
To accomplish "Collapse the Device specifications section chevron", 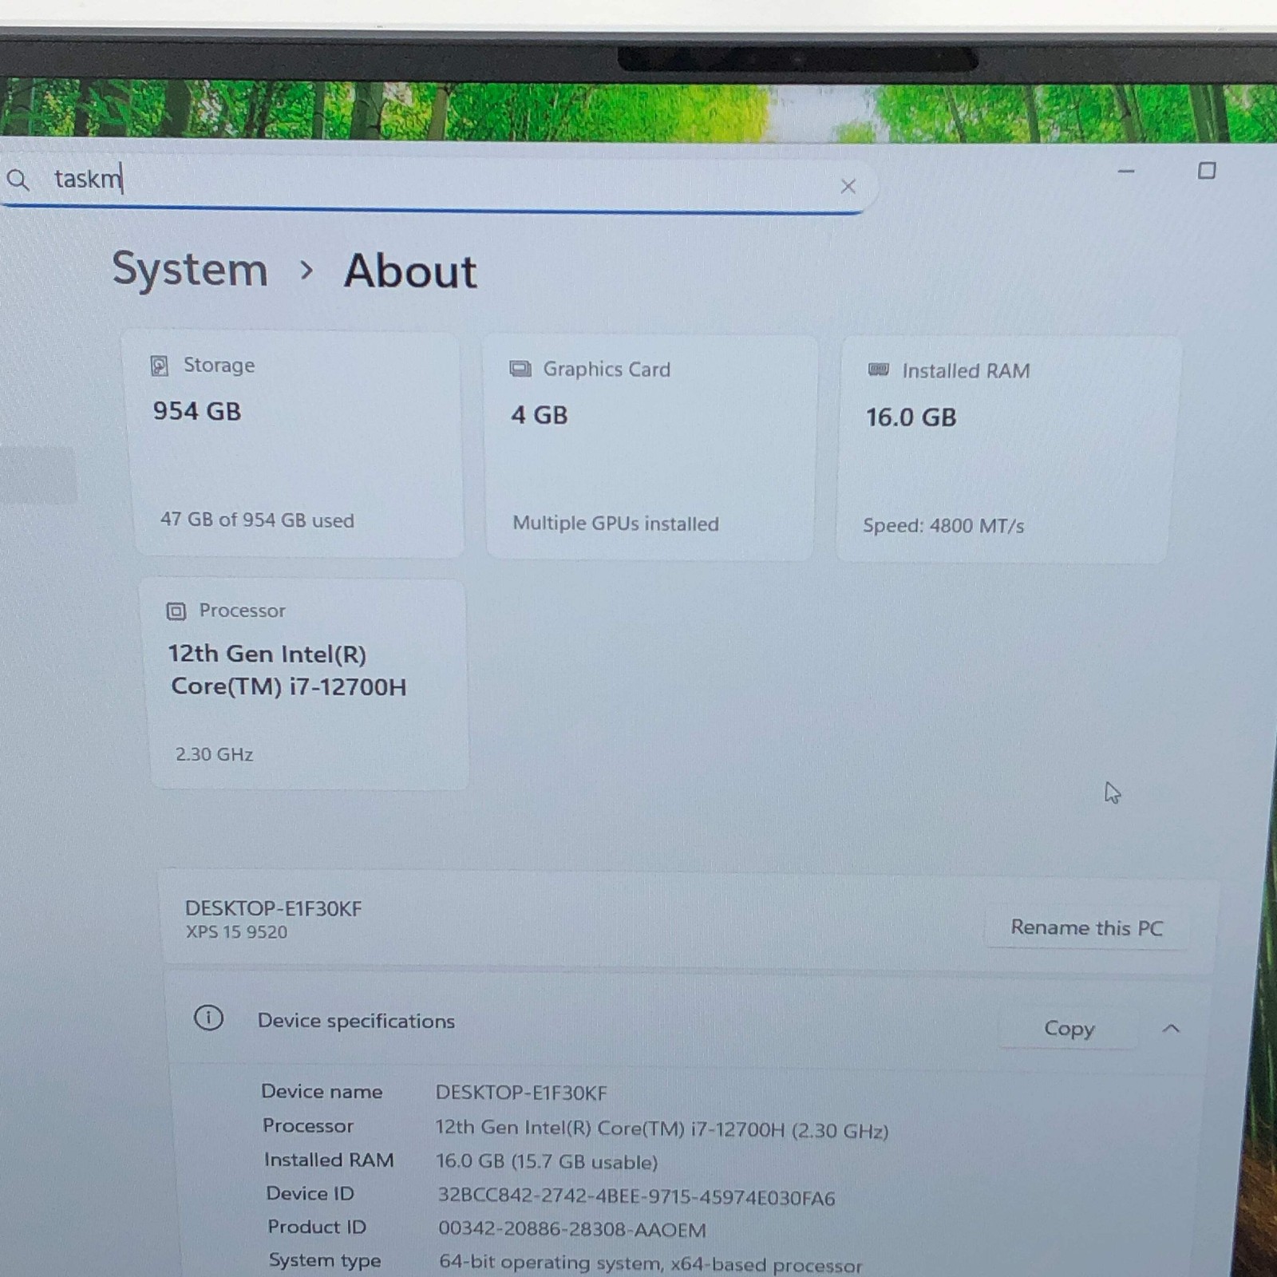I will coord(1171,1028).
